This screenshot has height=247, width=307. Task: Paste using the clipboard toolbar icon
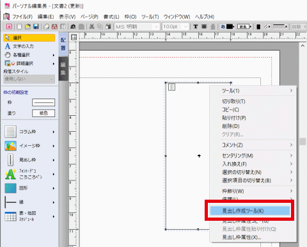[108, 27]
